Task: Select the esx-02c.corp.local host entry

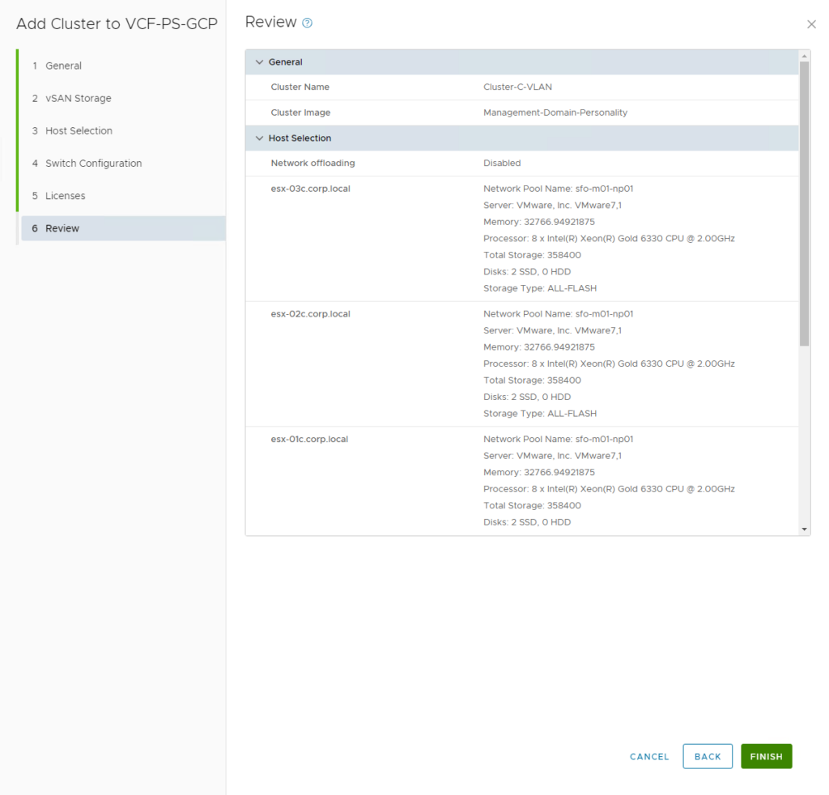Action: point(310,313)
